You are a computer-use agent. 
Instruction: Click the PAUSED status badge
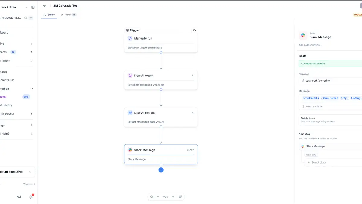point(358,15)
